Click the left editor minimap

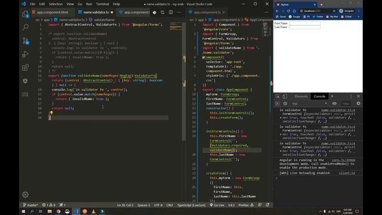click(175, 26)
